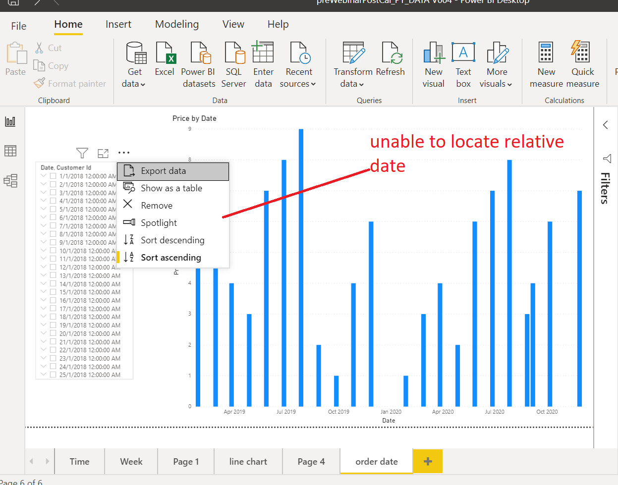Check the 5/1/2018 slicer checkbox

coord(53,209)
